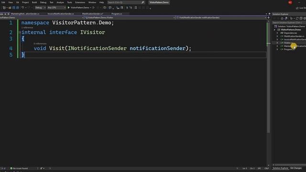
Task: Open the Extensions menu
Action: pos(80,2)
